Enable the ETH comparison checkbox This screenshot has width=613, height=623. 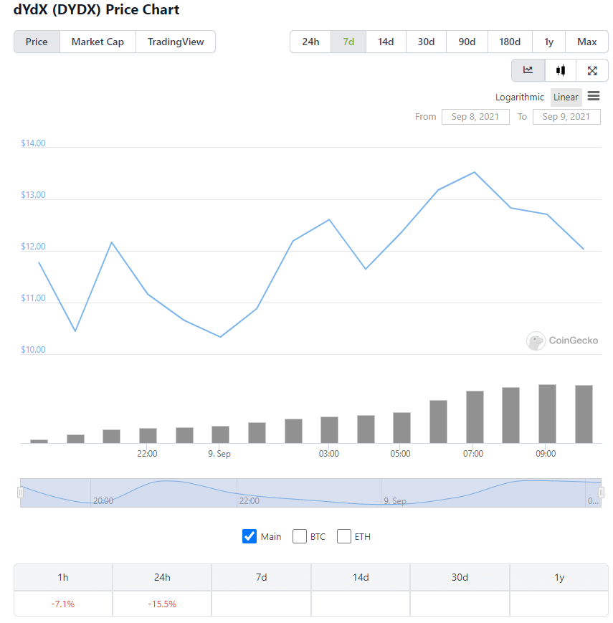(344, 536)
